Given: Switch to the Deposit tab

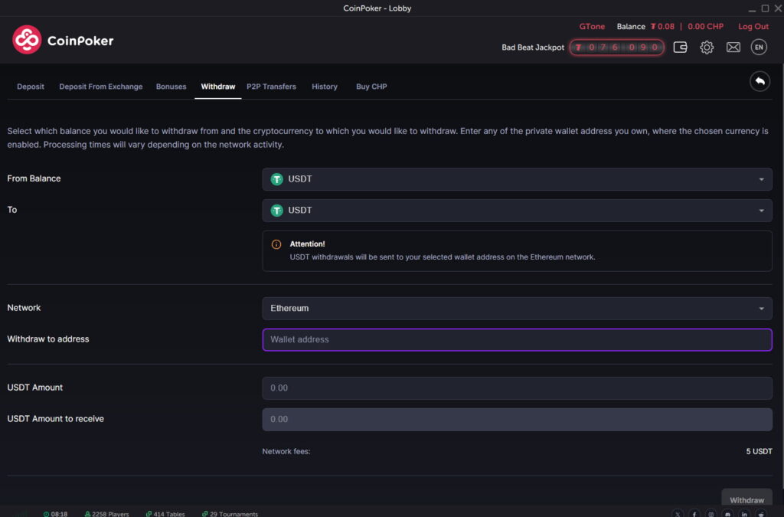Looking at the screenshot, I should coord(31,87).
